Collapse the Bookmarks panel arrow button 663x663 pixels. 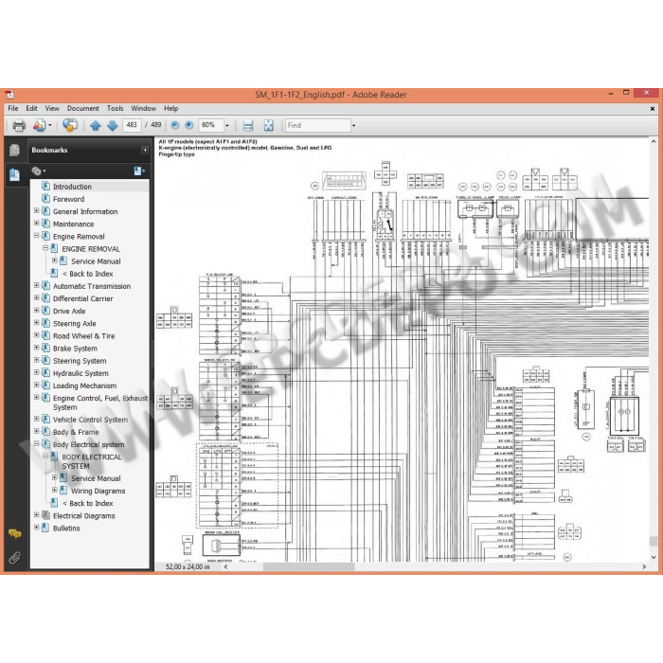click(x=145, y=150)
